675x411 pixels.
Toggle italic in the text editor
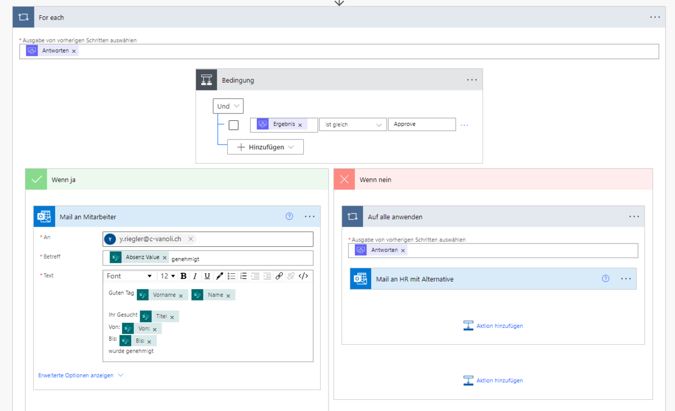(x=195, y=276)
